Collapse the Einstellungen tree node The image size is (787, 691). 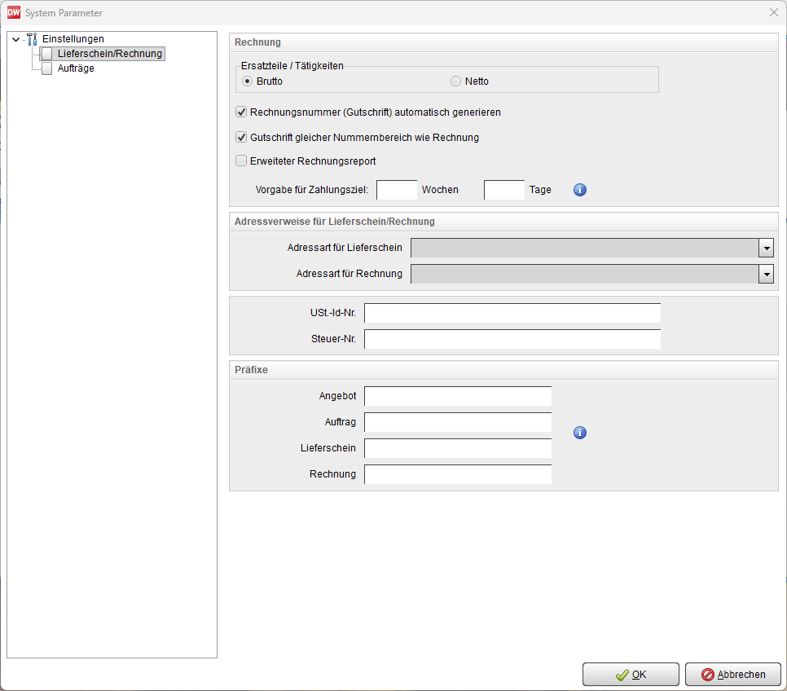pos(15,39)
